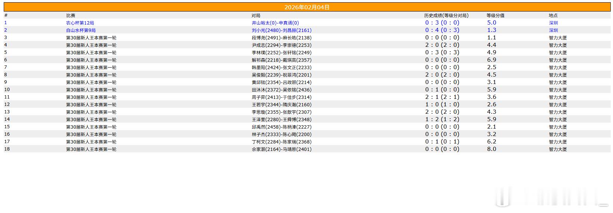The height and width of the screenshot is (213, 613).
Task: Click the rating value 1.3 in row 2
Action: [x=492, y=30]
